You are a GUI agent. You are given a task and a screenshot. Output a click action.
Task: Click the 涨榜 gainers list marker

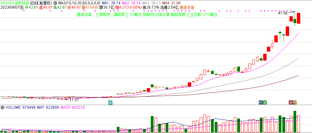tap(293, 102)
